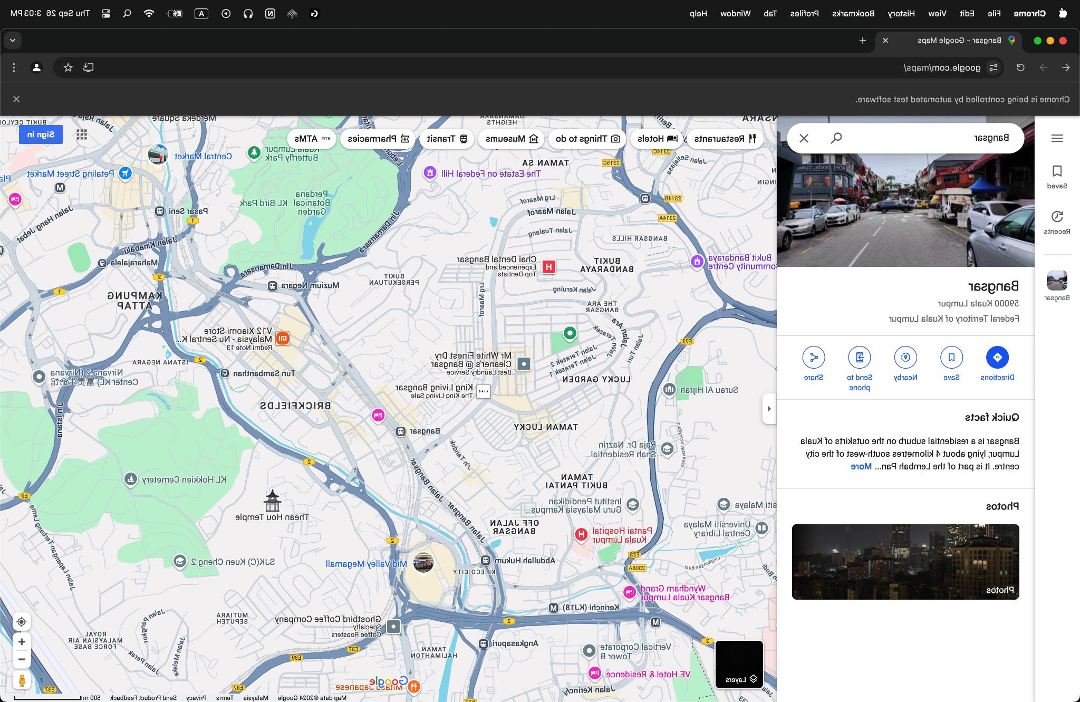Open the map Layers switcher

coord(739,665)
